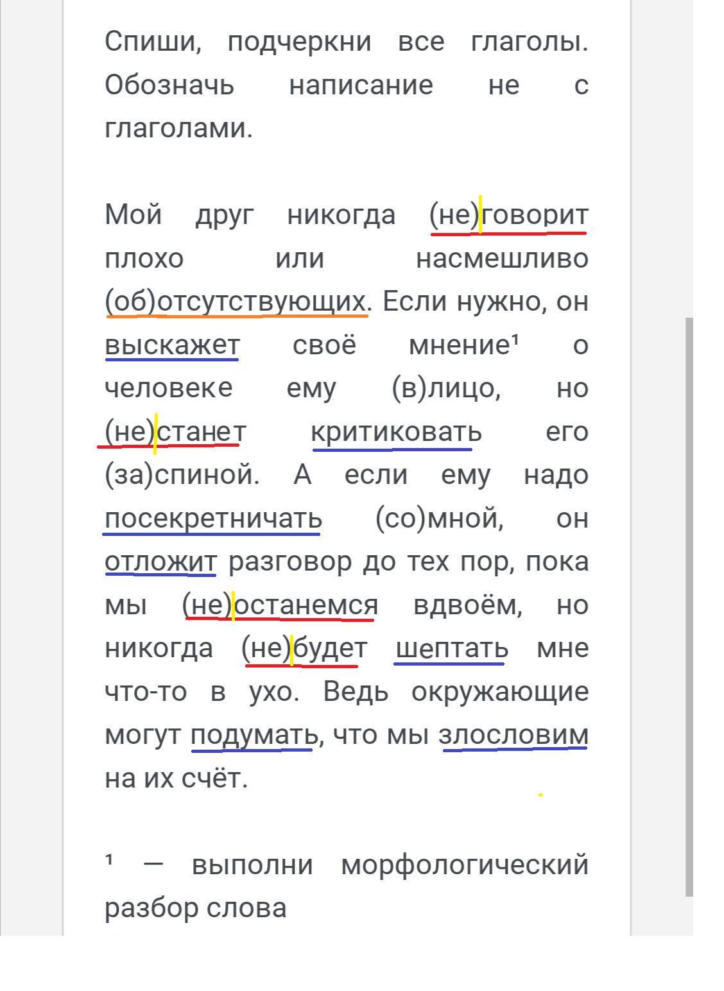Click the red-underlined "(не)будет"

point(305,649)
